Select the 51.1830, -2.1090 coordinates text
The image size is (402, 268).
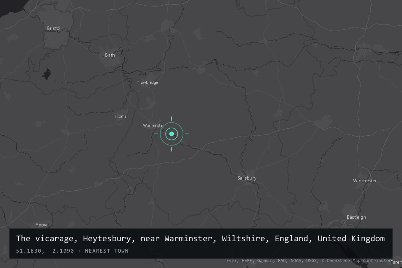45,251
